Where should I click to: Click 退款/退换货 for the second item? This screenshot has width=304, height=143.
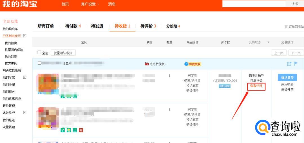192,115
